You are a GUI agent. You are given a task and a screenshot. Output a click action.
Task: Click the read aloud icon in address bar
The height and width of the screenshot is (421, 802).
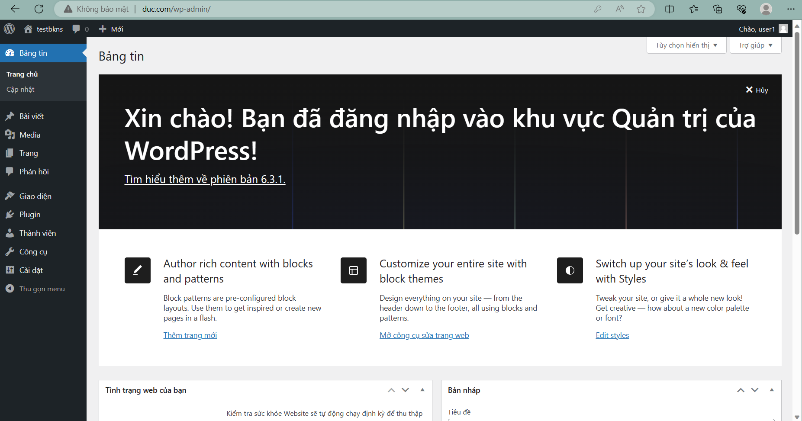pyautogui.click(x=619, y=9)
